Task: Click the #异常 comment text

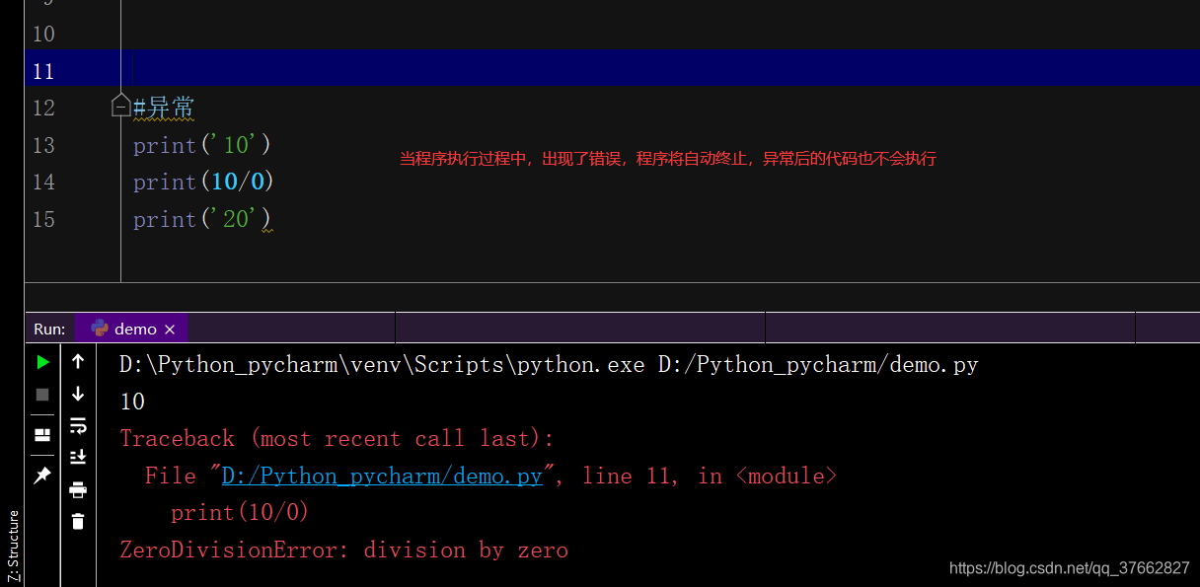Action: coord(164,107)
